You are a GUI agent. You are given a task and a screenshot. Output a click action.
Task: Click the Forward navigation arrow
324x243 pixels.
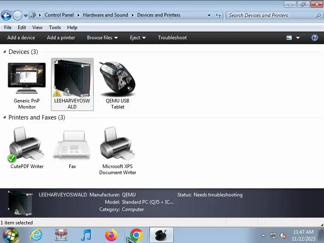17,15
